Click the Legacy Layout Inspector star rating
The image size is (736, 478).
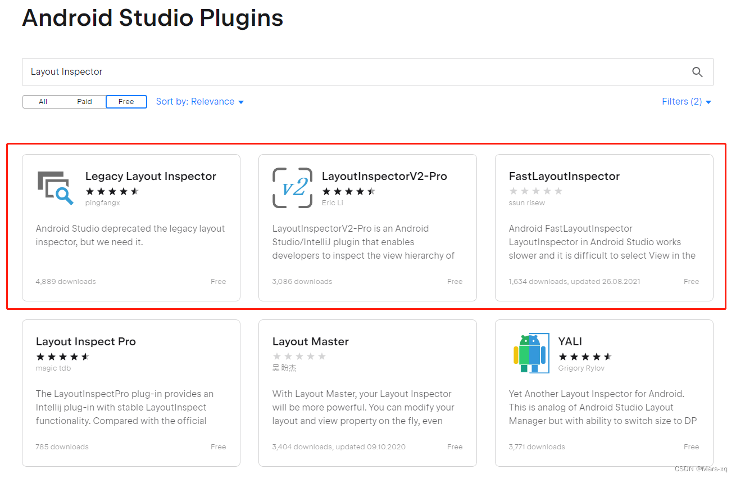(112, 191)
